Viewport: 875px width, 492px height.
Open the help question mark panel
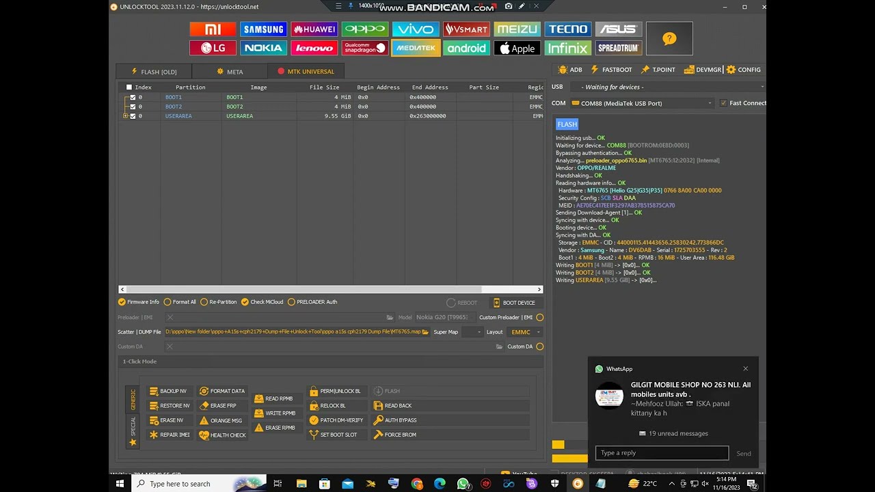click(669, 39)
